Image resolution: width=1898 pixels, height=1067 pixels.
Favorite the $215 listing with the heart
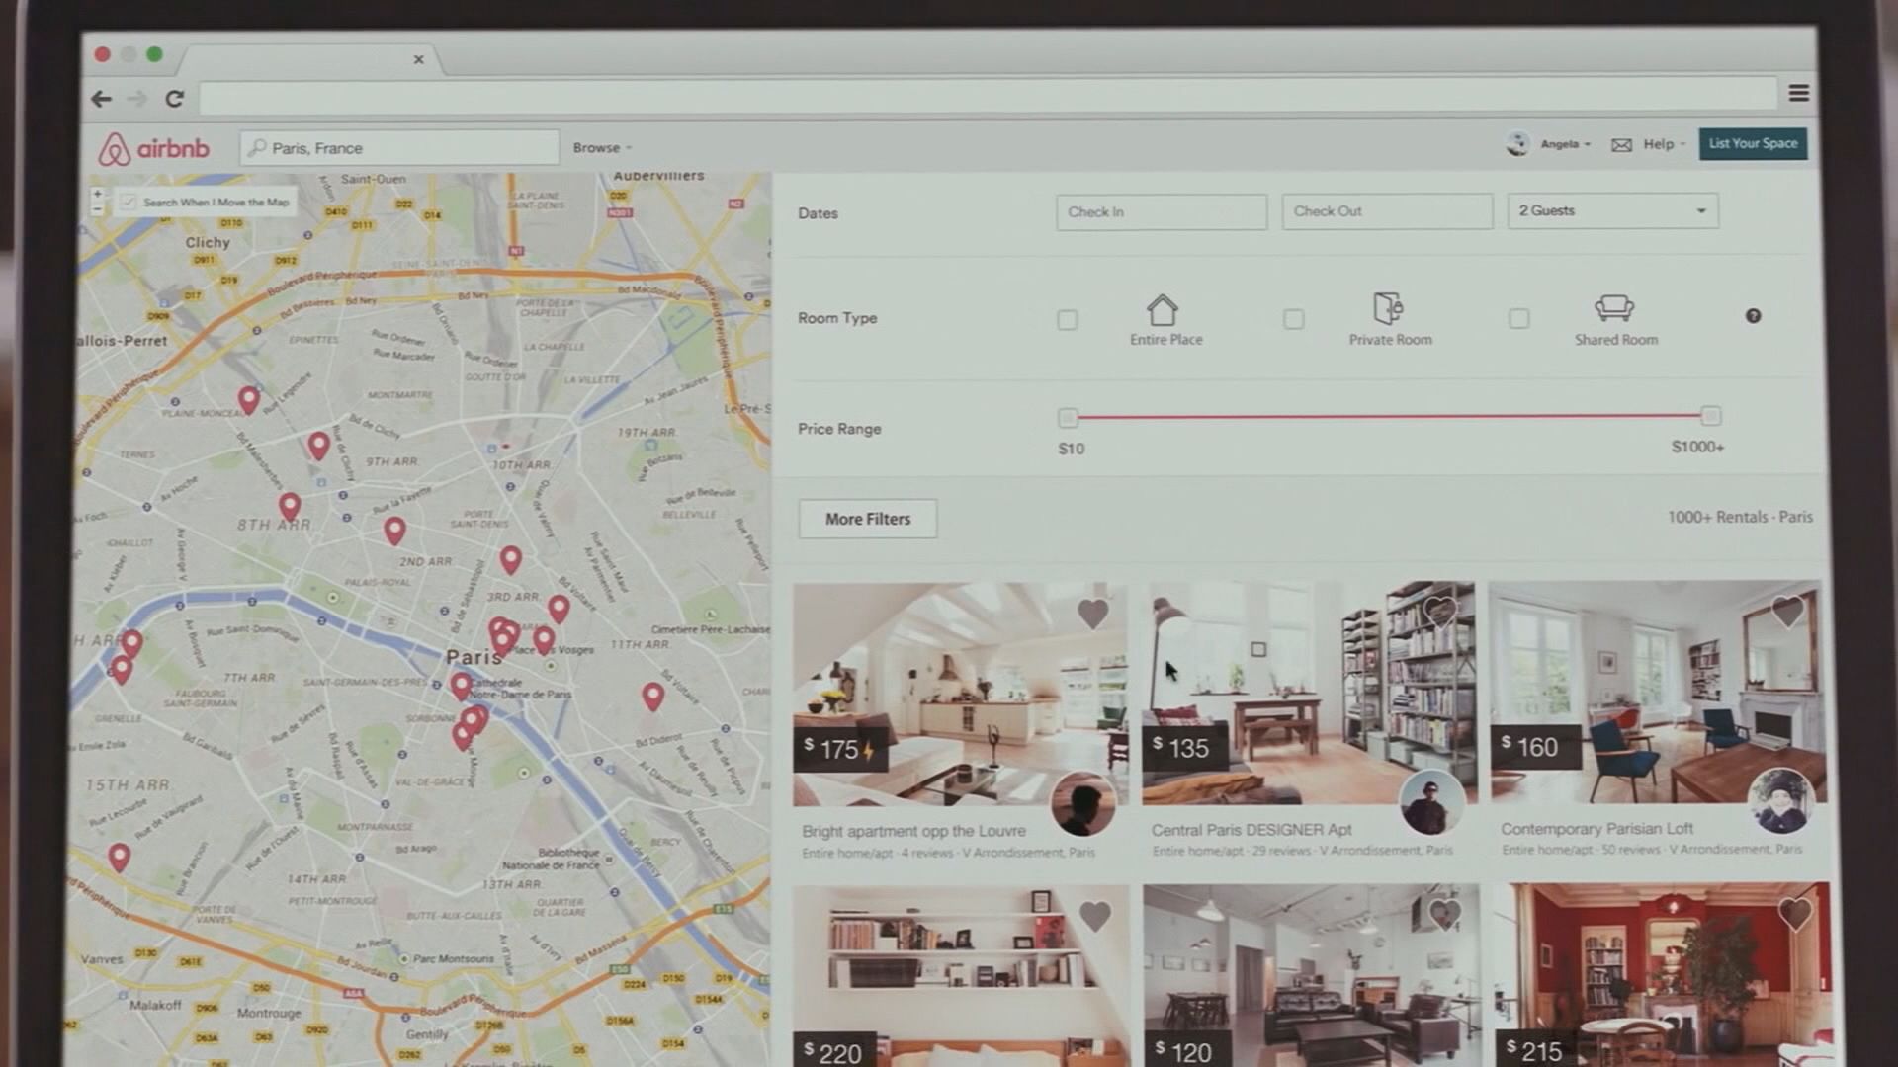tap(1795, 914)
